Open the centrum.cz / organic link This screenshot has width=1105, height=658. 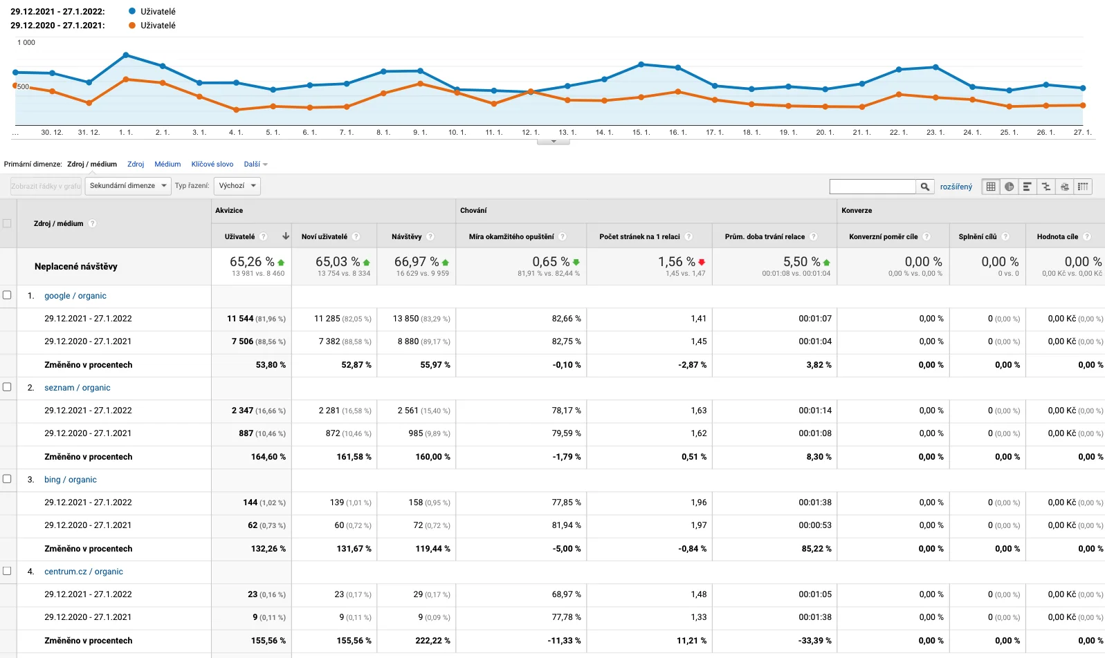coord(84,572)
